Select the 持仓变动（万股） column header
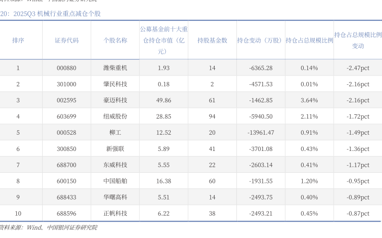 coord(260,40)
